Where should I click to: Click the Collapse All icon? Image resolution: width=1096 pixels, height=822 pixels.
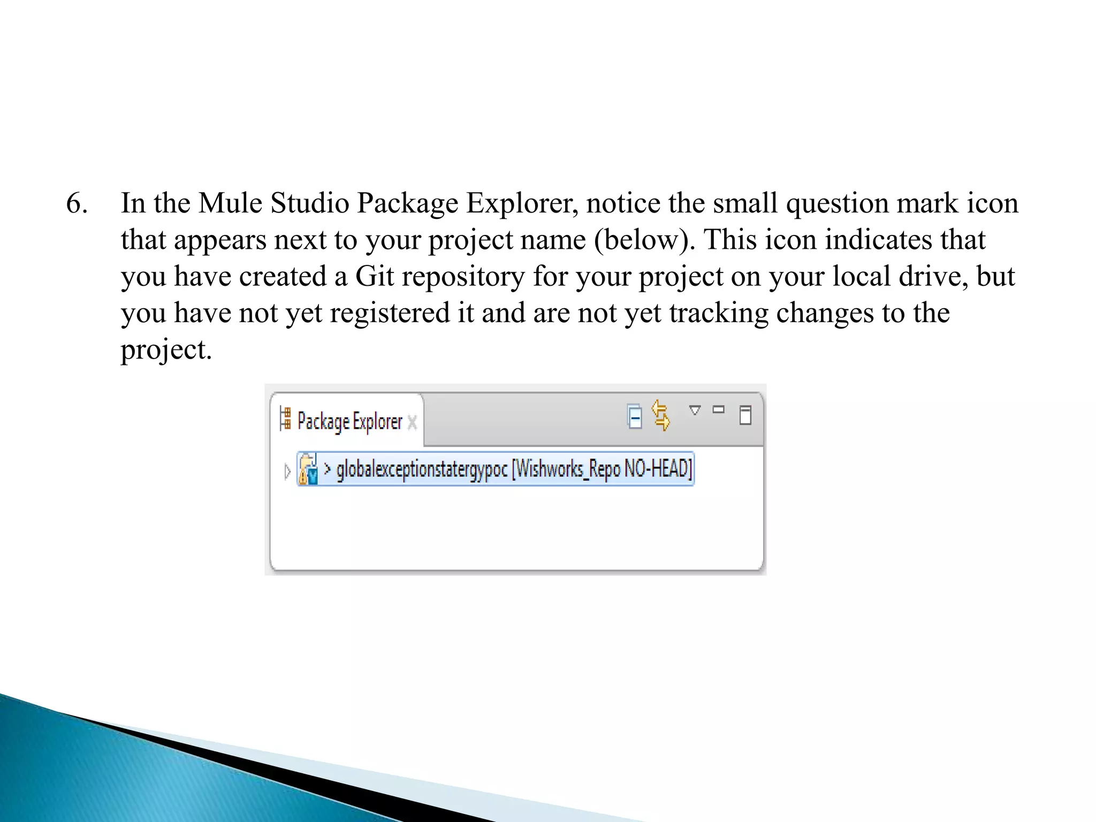pos(635,417)
